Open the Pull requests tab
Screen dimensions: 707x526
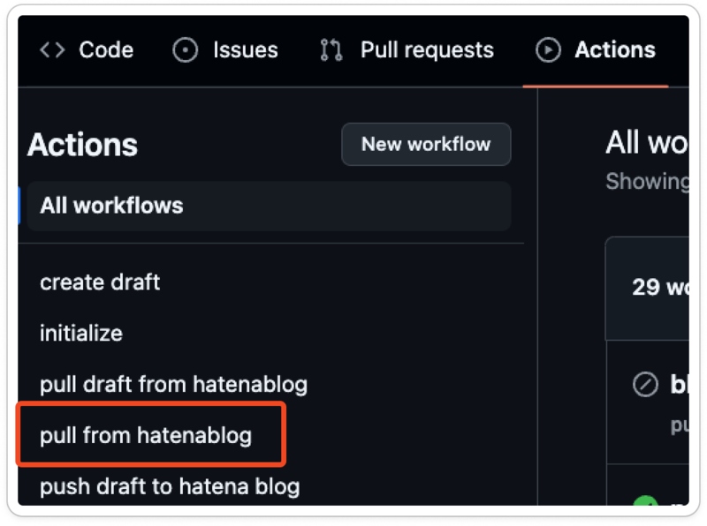[407, 50]
